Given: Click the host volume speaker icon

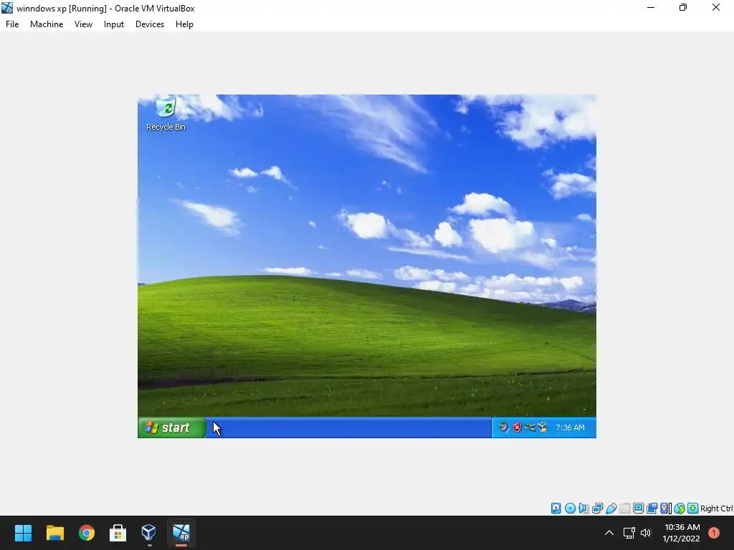Looking at the screenshot, I should coord(646,533).
